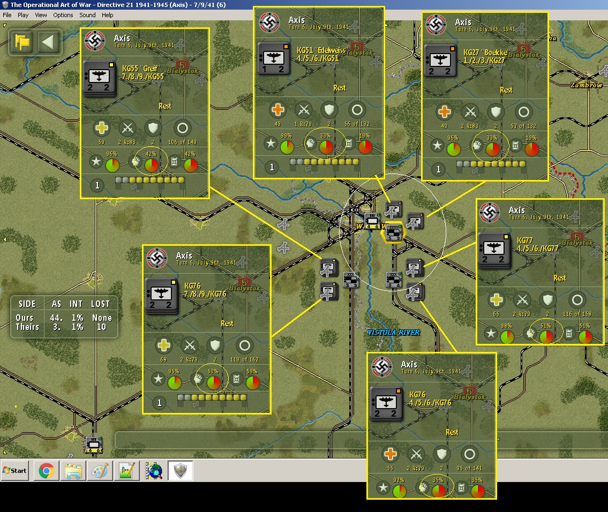Select the 8-4 corps unit counter

(394, 280)
